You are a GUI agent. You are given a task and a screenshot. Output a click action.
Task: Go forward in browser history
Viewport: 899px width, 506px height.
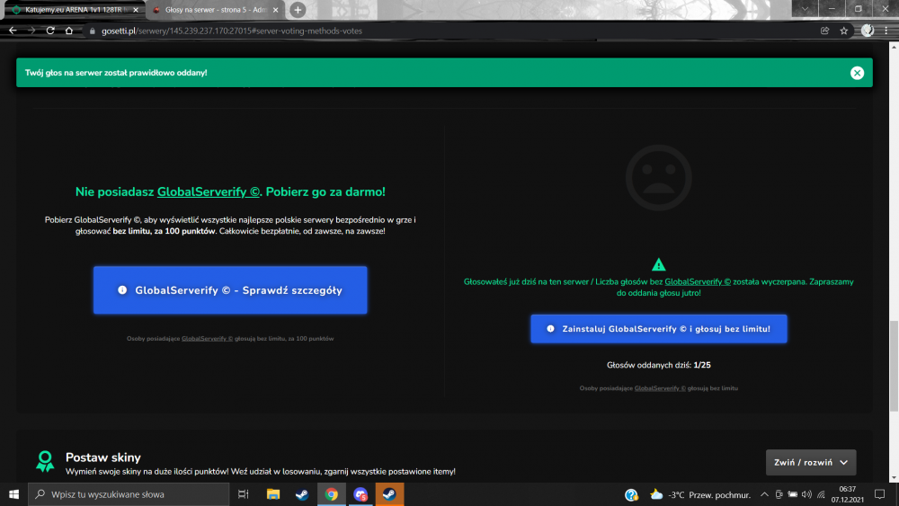pyautogui.click(x=31, y=31)
